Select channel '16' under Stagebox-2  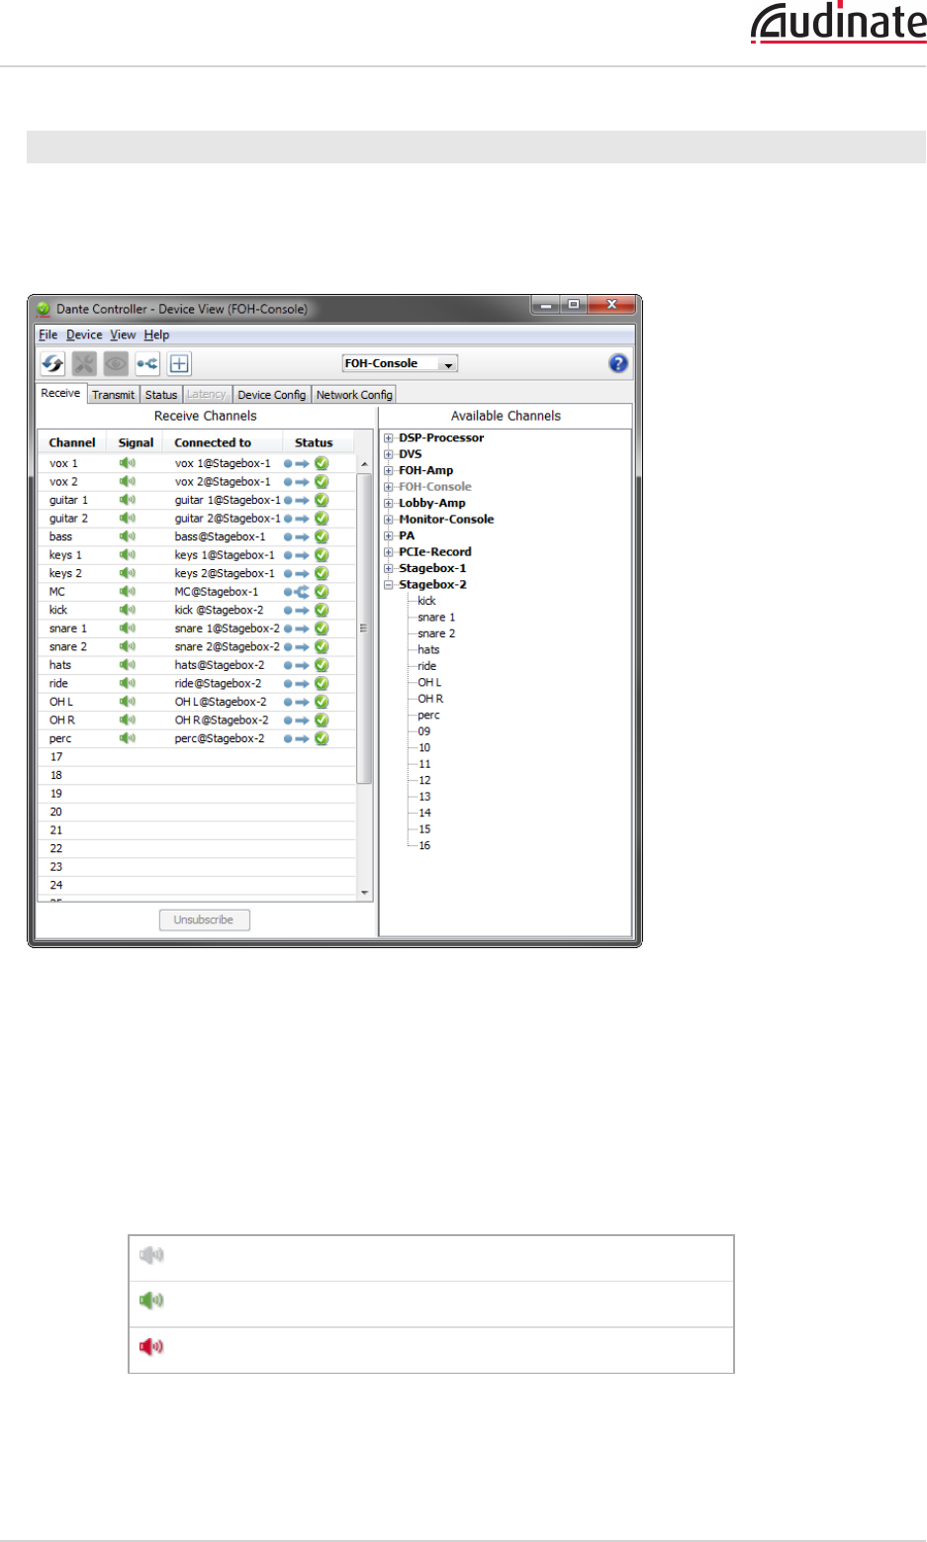424,846
